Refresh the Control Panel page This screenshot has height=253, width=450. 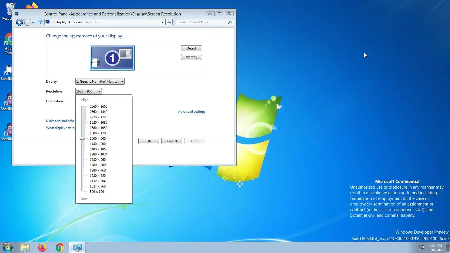pyautogui.click(x=169, y=22)
